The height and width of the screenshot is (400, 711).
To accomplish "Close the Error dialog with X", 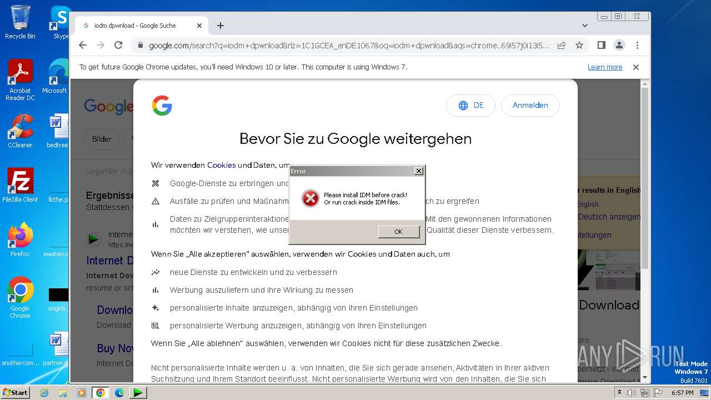I will 419,171.
